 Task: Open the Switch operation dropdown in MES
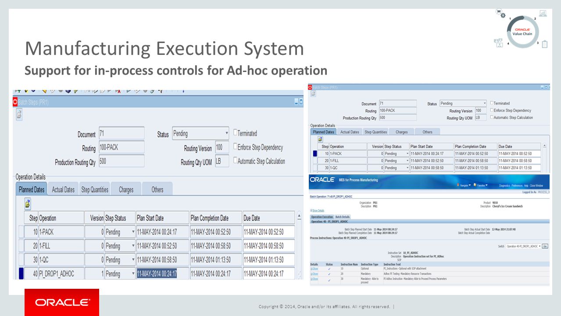[524, 246]
